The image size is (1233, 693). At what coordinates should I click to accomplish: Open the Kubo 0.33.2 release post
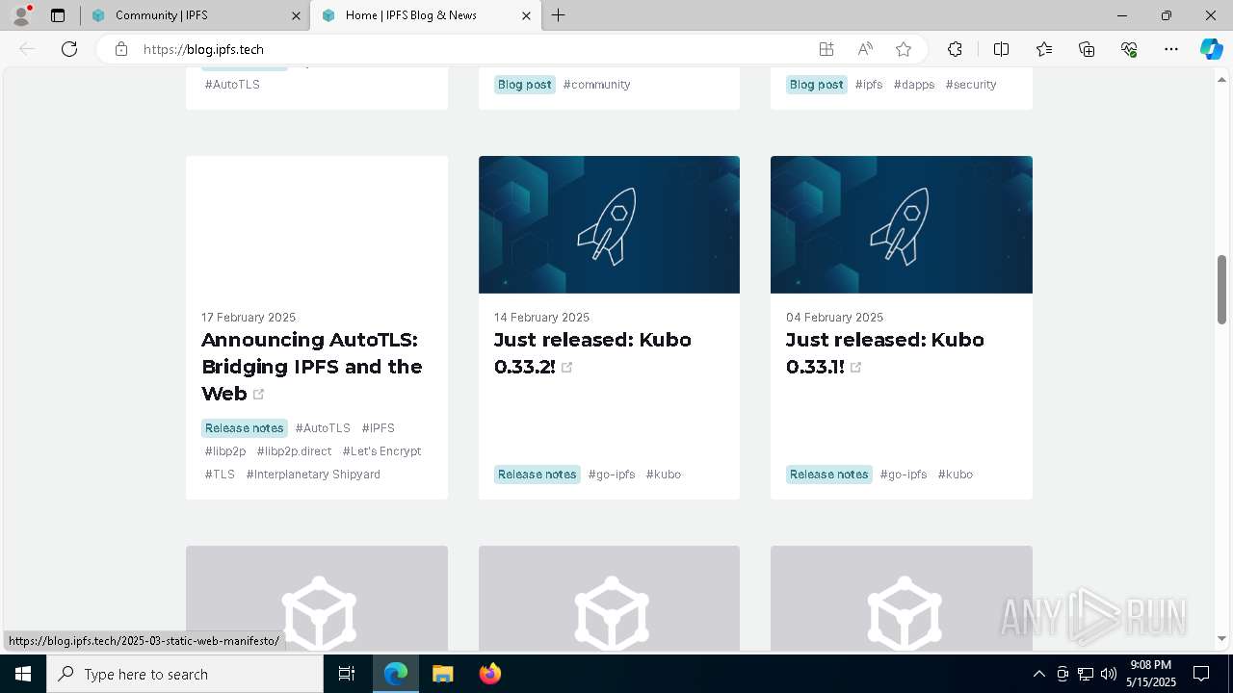pos(592,353)
